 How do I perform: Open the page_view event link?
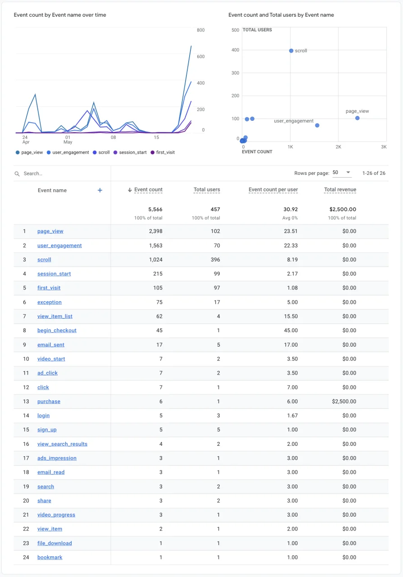point(50,231)
